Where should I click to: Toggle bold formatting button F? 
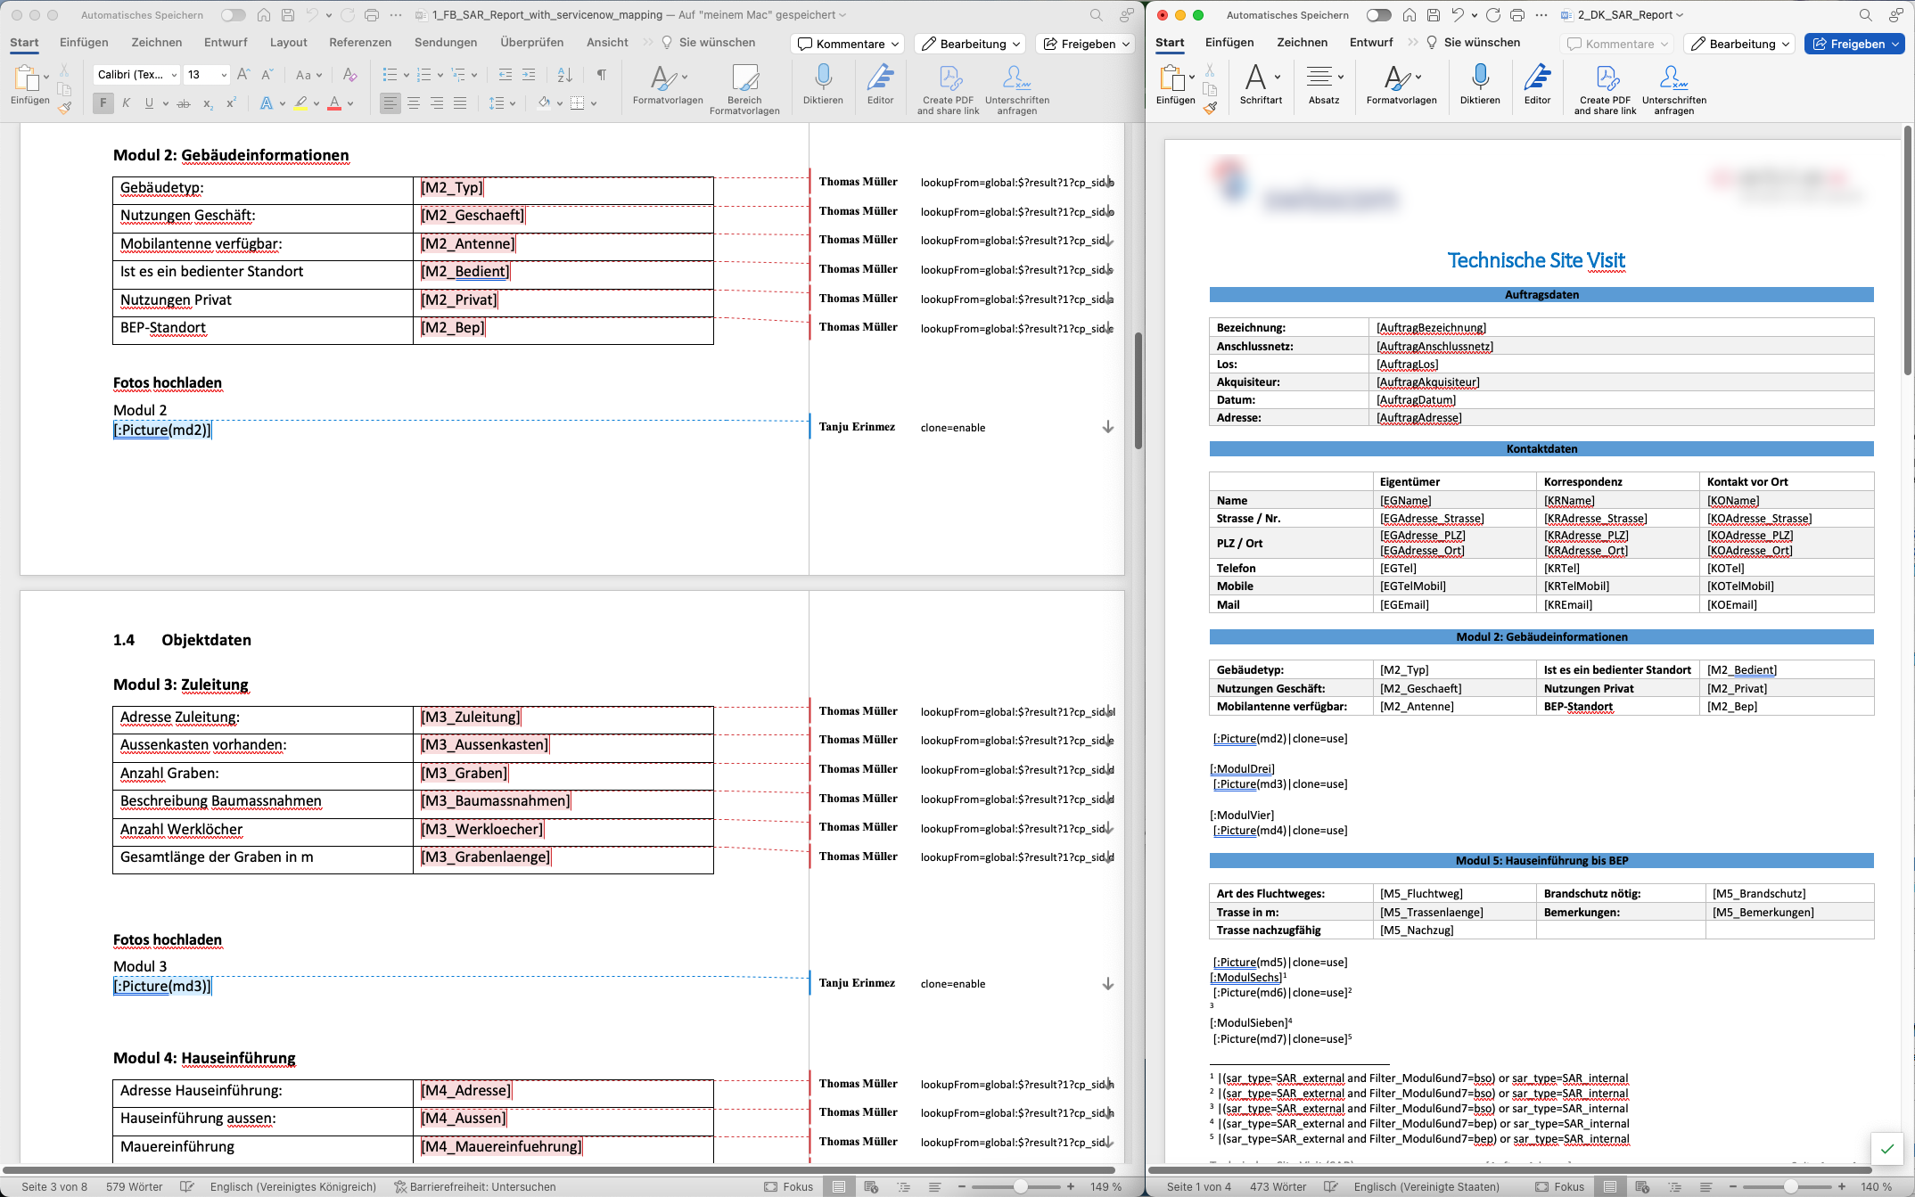[103, 103]
